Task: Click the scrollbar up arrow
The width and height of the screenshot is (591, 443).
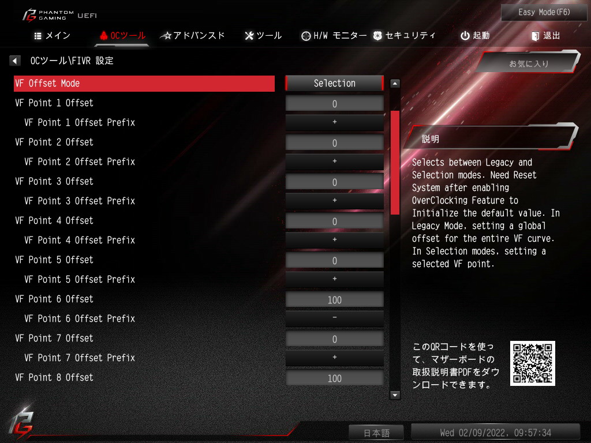Action: point(395,84)
